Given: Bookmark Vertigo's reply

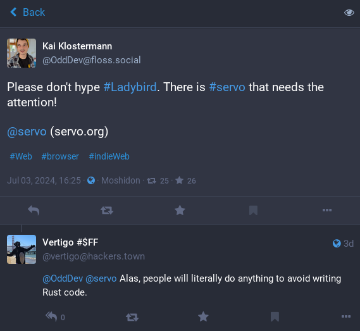Looking at the screenshot, I should point(275,316).
